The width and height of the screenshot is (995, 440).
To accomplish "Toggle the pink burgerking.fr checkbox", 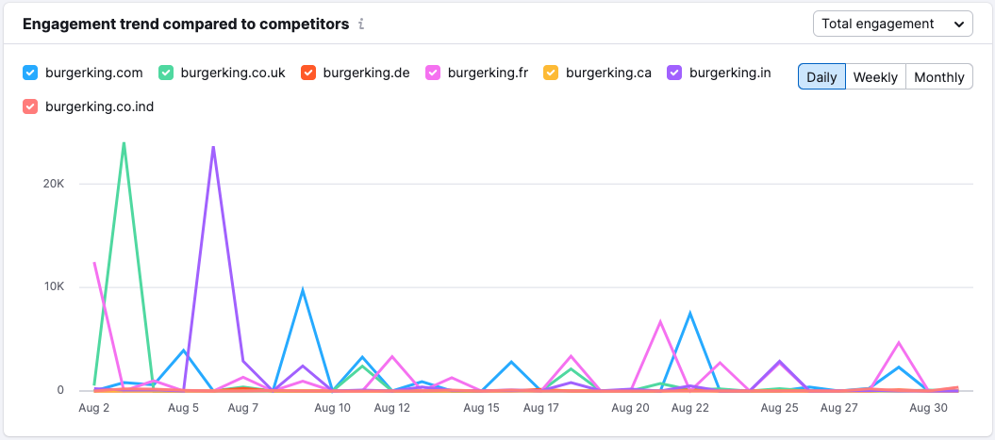I will (433, 73).
